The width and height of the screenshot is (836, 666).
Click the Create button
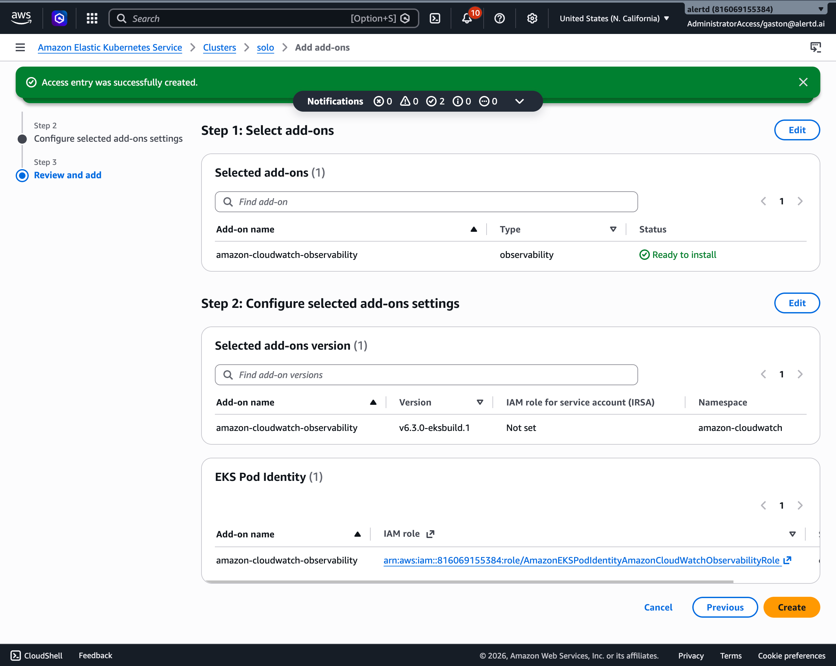point(791,607)
